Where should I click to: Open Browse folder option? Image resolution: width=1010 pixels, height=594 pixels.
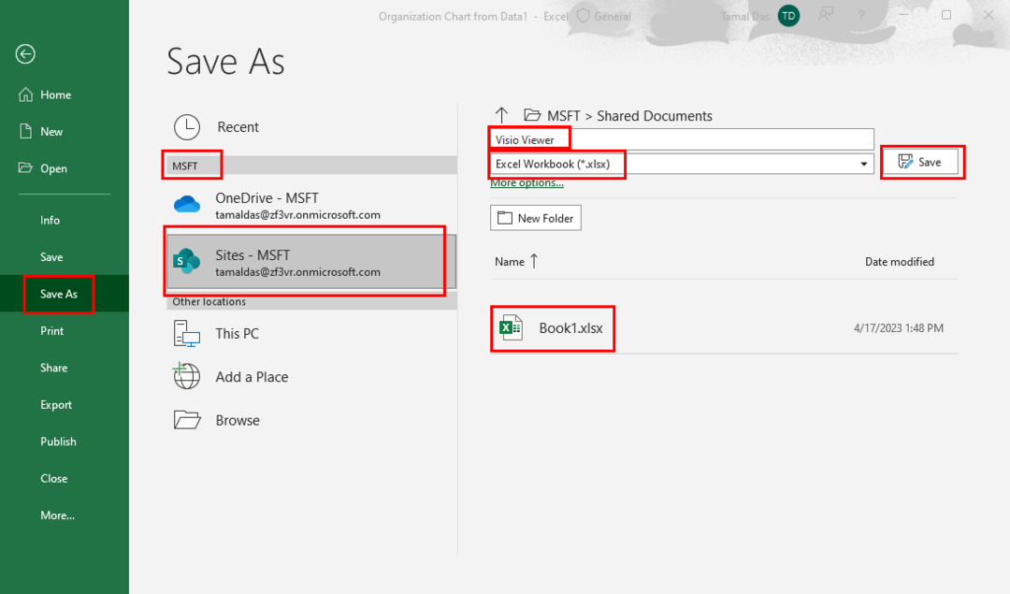pos(237,421)
